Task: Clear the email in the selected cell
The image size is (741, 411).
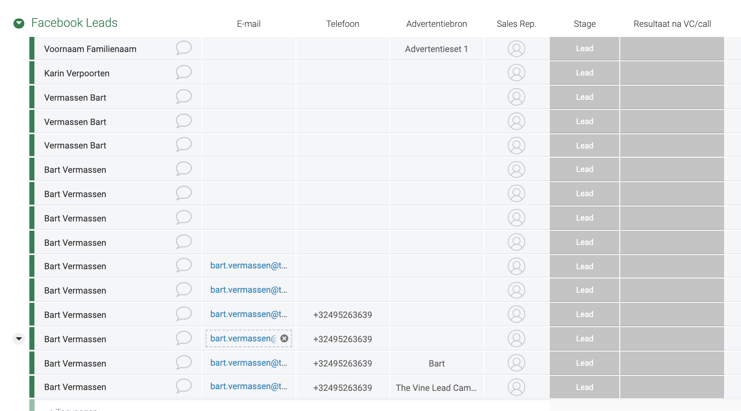Action: pyautogui.click(x=284, y=338)
